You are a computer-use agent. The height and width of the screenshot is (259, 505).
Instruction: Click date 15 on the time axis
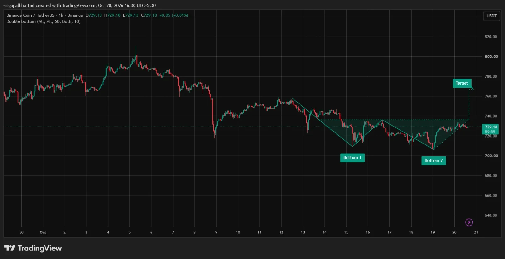point(346,232)
